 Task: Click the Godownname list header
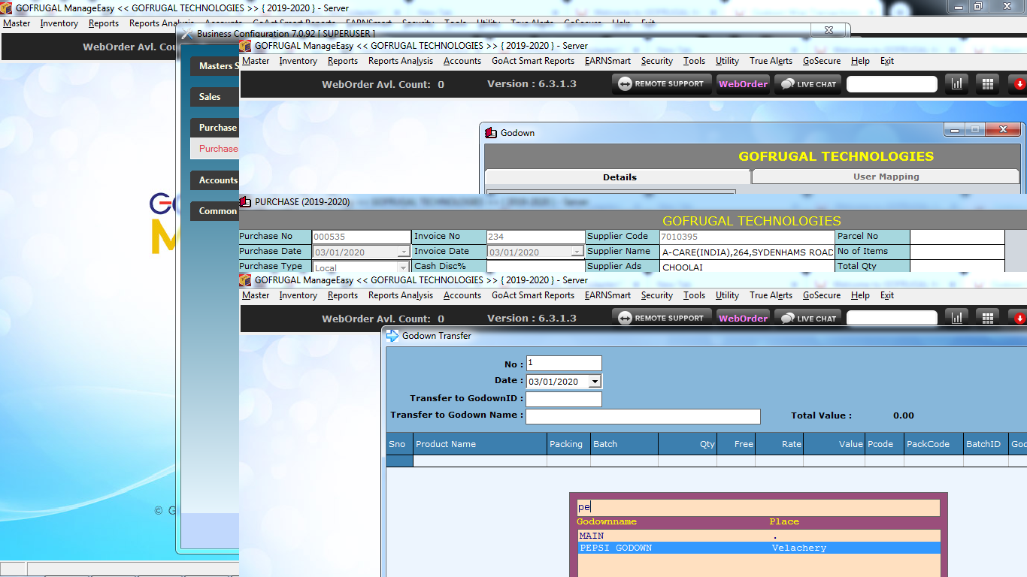click(607, 521)
